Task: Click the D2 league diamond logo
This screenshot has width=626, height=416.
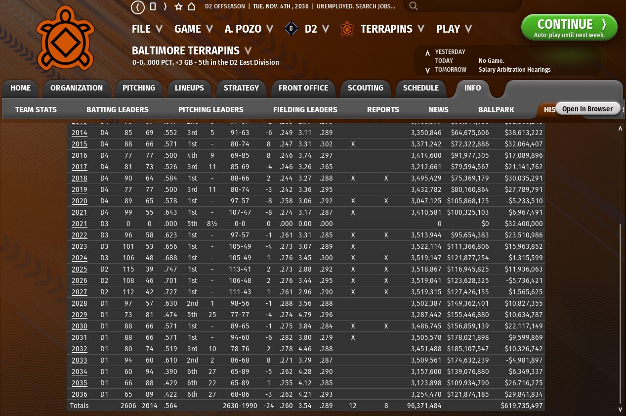Action: (292, 29)
